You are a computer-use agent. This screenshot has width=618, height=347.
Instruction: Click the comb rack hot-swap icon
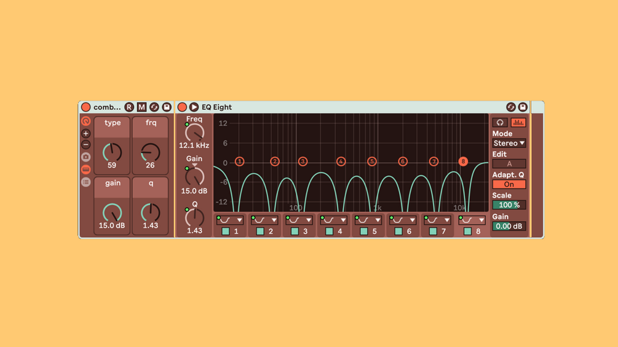[x=154, y=107]
